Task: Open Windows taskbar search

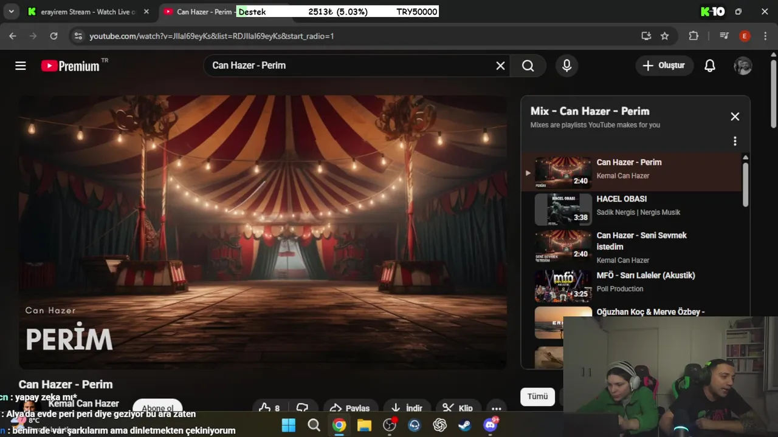Action: tap(314, 425)
